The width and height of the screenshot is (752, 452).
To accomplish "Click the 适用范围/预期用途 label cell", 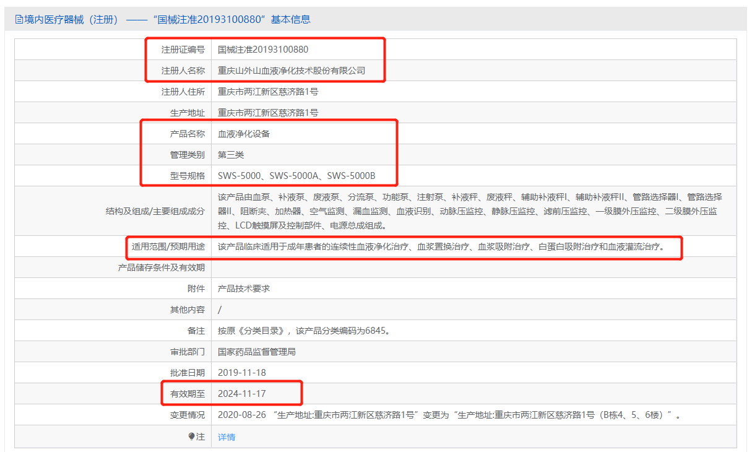I will [x=113, y=246].
